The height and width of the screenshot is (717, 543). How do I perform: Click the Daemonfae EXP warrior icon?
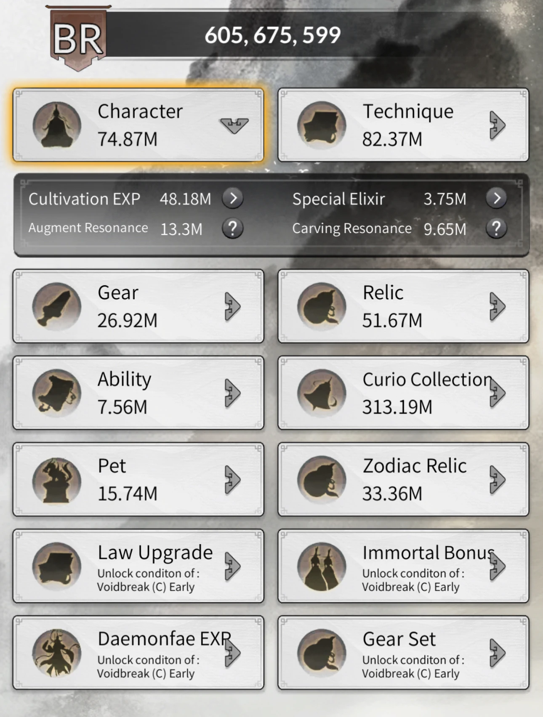(57, 653)
